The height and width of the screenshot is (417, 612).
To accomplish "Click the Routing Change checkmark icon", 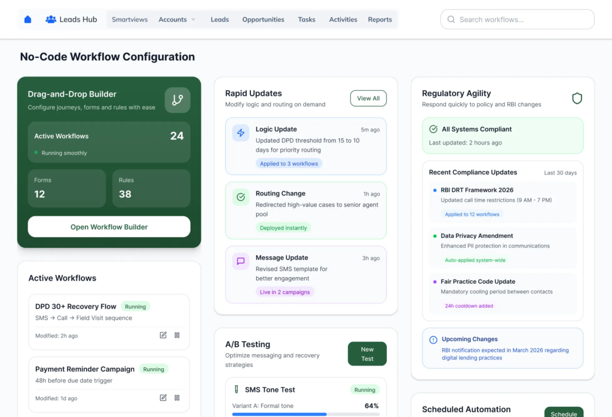I will point(241,197).
